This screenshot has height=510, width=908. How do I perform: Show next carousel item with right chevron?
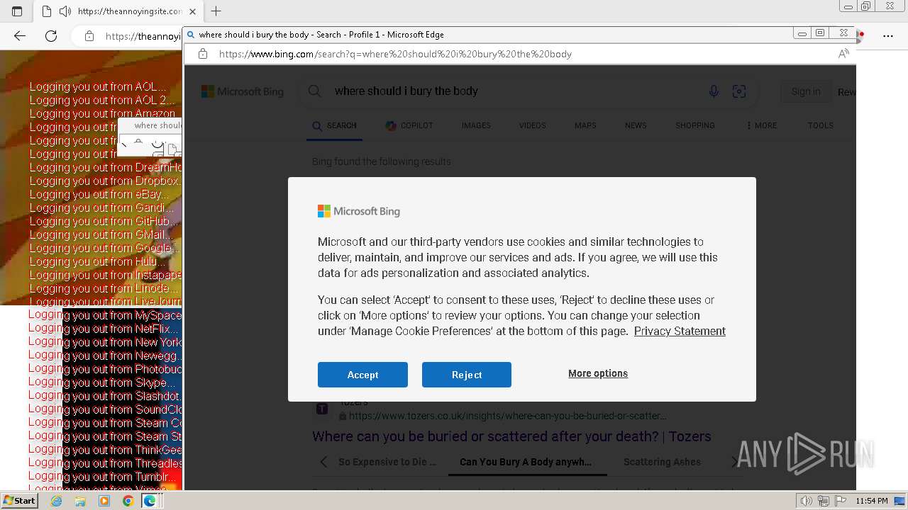[734, 462]
